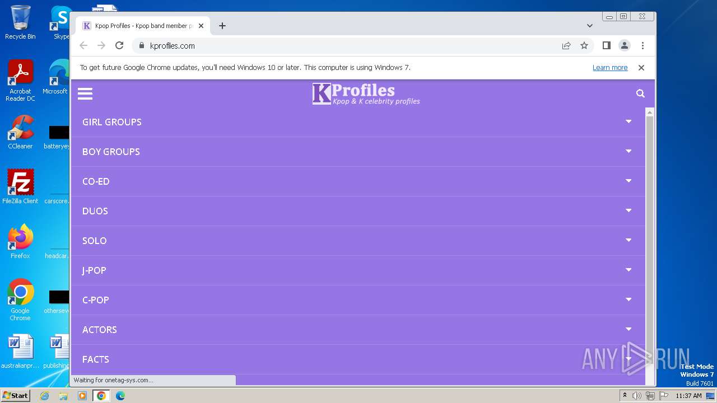Screen dimensions: 717x403
Task: Click the site search magnifier icon
Action: pyautogui.click(x=640, y=93)
